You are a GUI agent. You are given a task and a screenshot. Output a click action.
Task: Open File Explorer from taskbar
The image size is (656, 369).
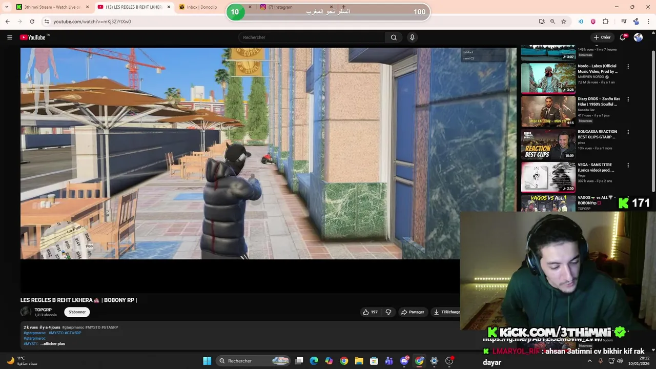(359, 361)
